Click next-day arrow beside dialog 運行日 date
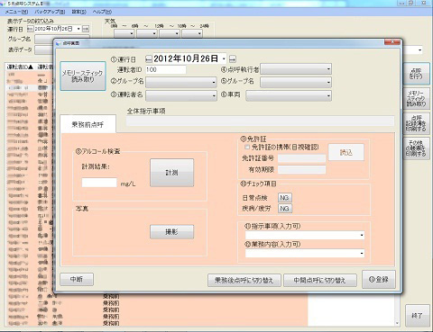Image resolution: width=433 pixels, height=332 pixels. pyautogui.click(x=233, y=58)
